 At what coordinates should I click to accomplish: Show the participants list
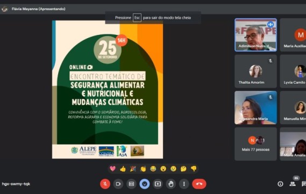tap(293, 184)
